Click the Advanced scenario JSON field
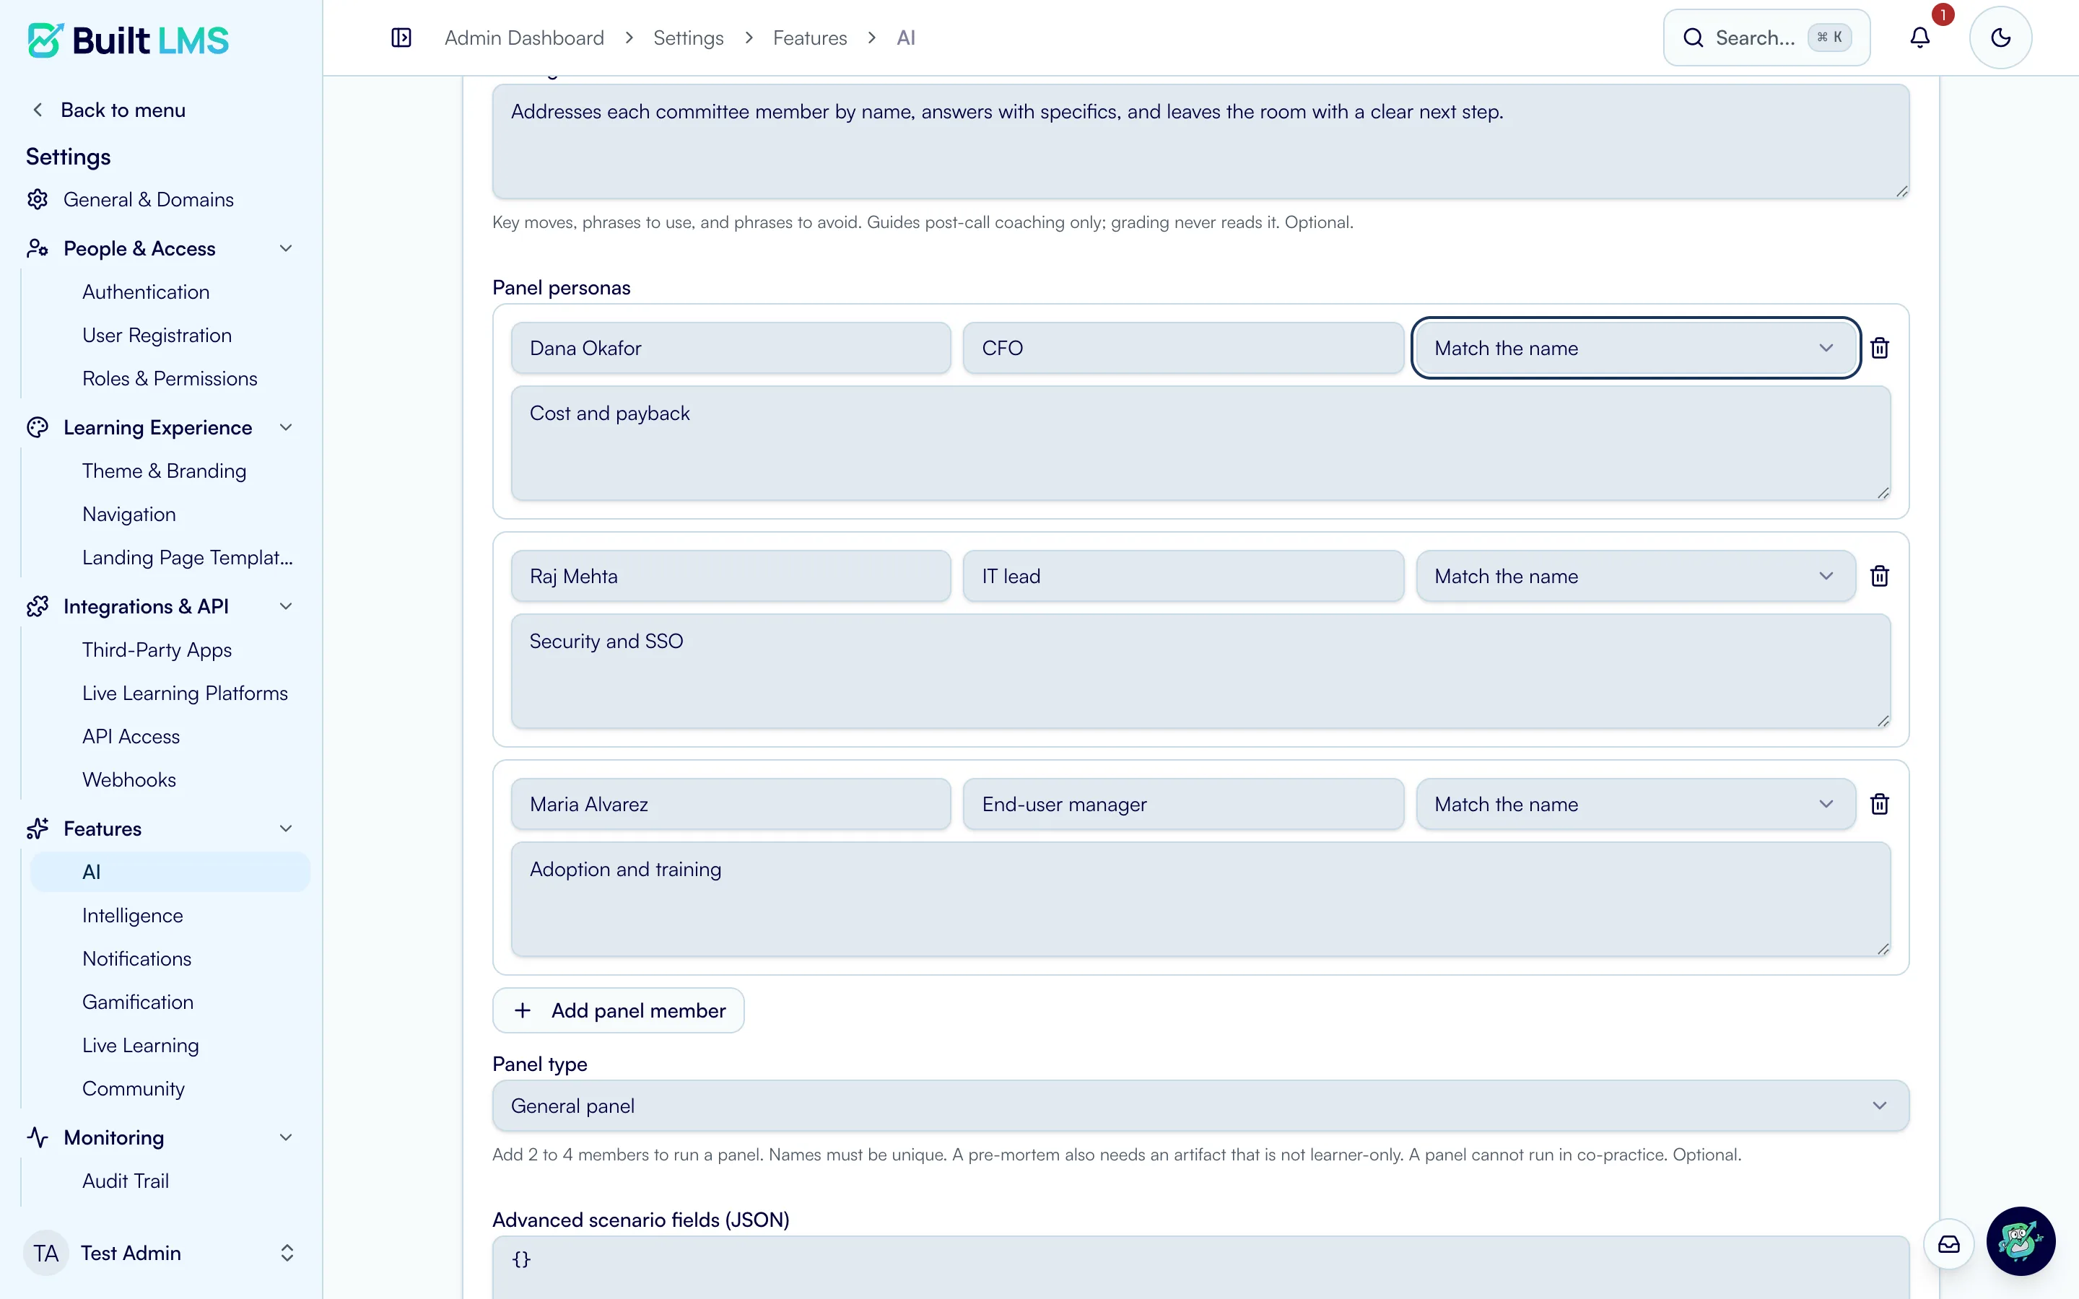Viewport: 2079px width, 1299px height. (x=1200, y=1268)
